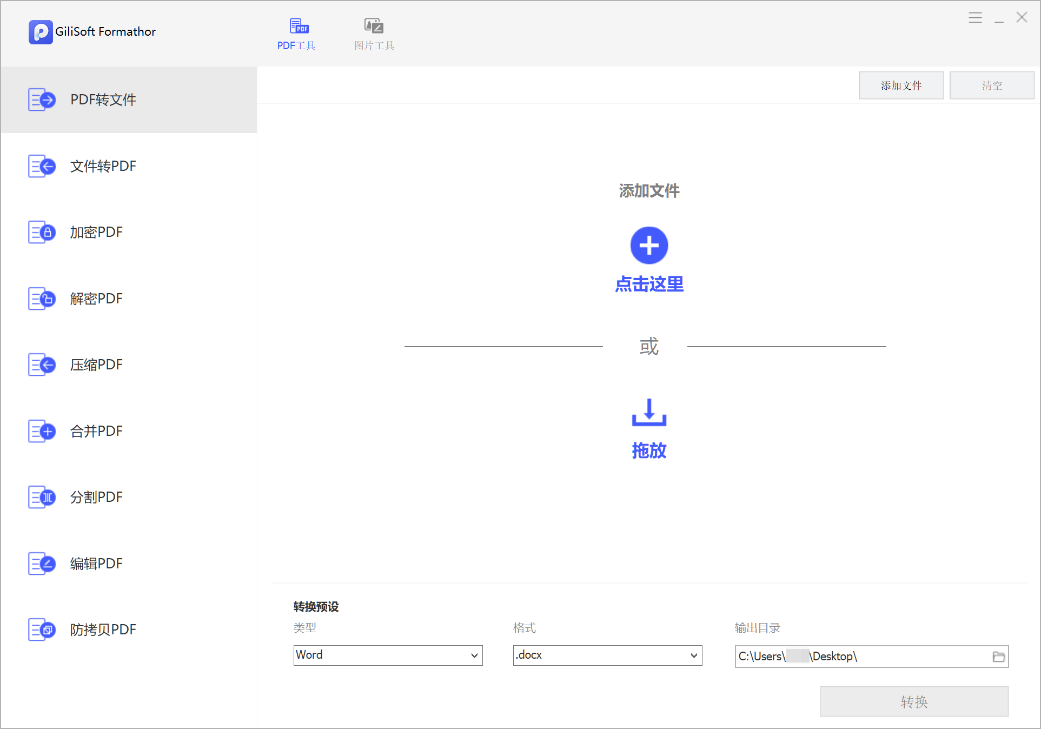Click the 清空 button

click(x=992, y=85)
